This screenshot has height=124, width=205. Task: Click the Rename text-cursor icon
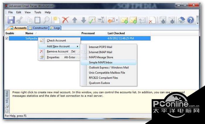[101, 20]
